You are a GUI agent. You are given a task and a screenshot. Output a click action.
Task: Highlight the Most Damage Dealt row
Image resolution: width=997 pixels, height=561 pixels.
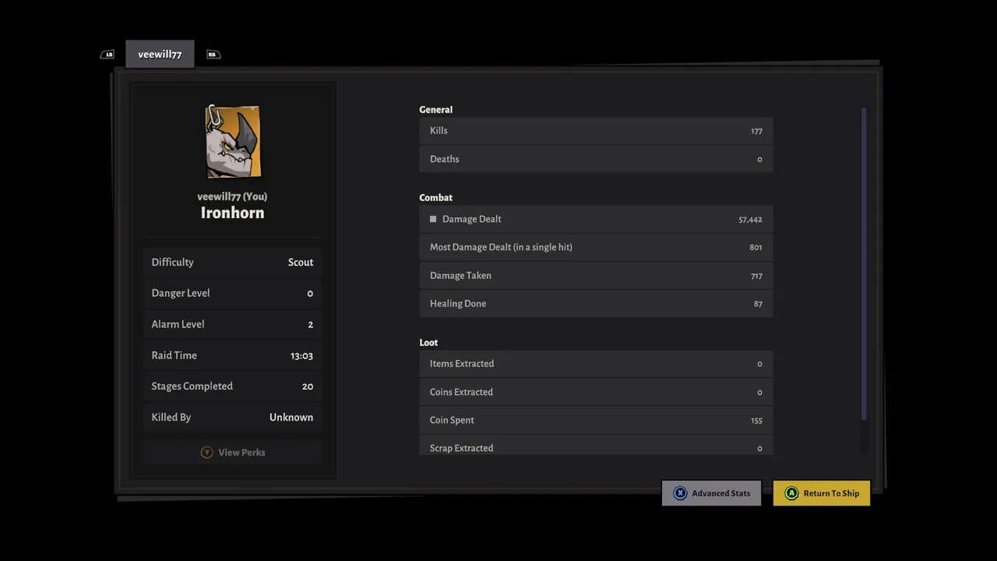click(x=596, y=247)
